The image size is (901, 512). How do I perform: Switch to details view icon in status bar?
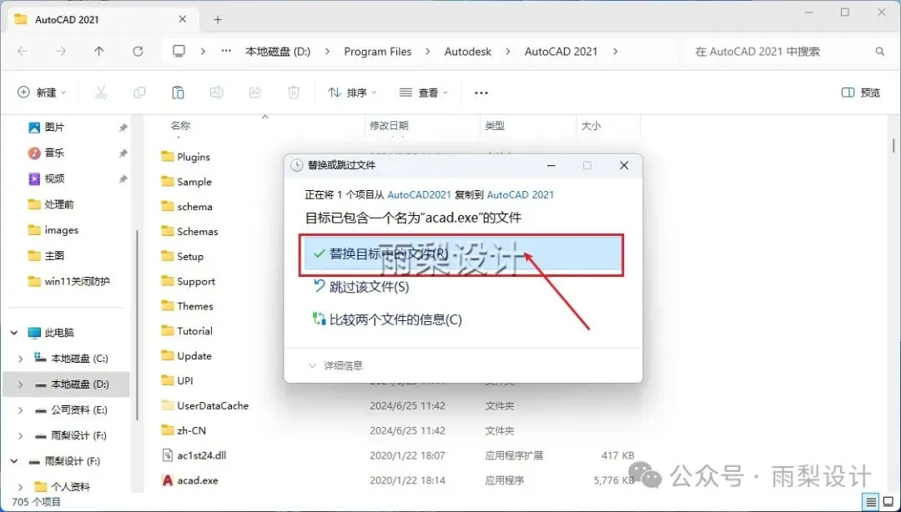(x=871, y=501)
